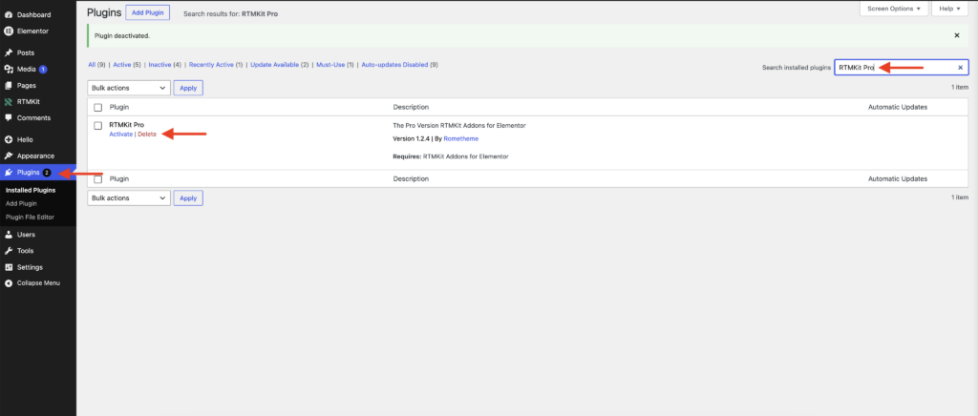Check the RTMKit Pro plugin checkbox
Viewport: 978px width, 416px height.
click(x=98, y=125)
